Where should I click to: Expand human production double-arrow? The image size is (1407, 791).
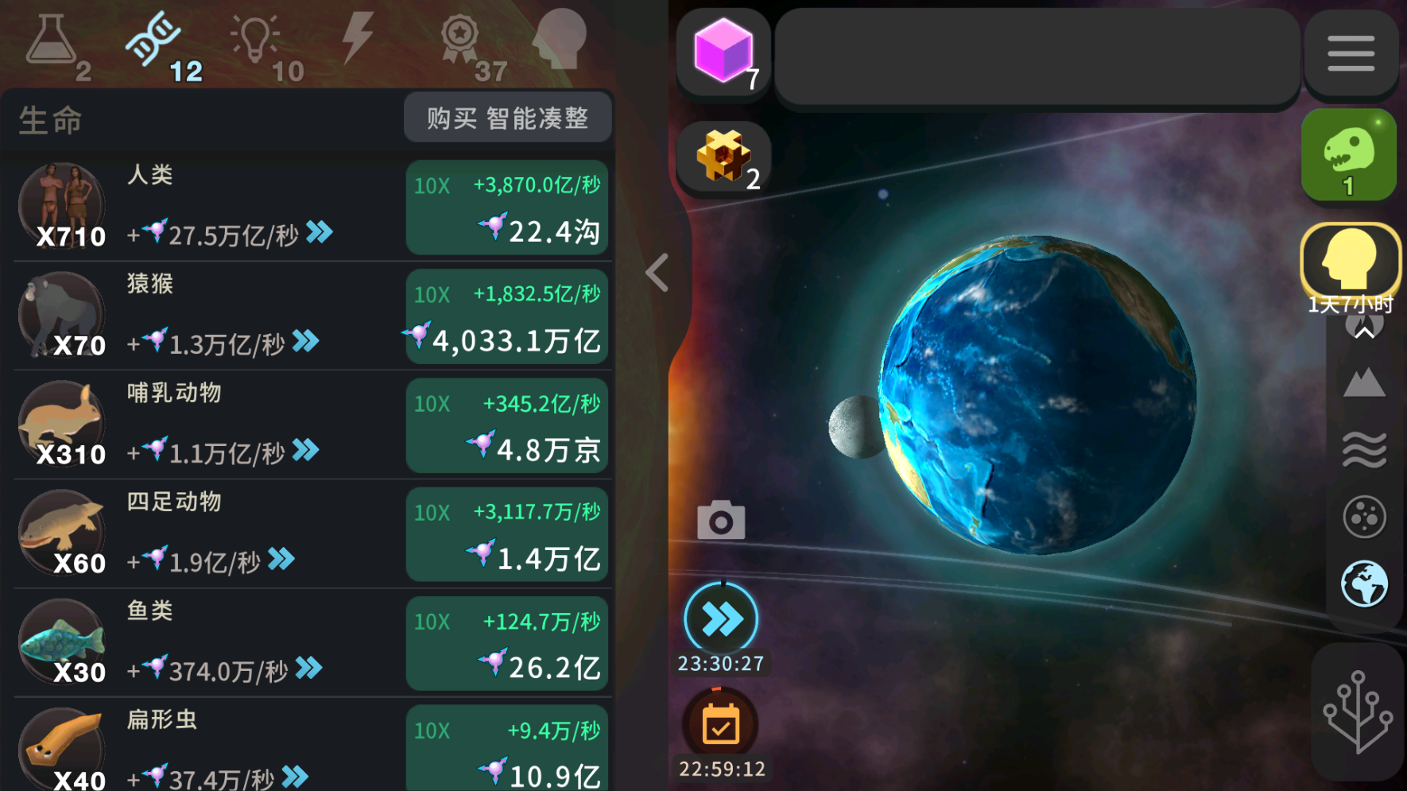click(320, 233)
